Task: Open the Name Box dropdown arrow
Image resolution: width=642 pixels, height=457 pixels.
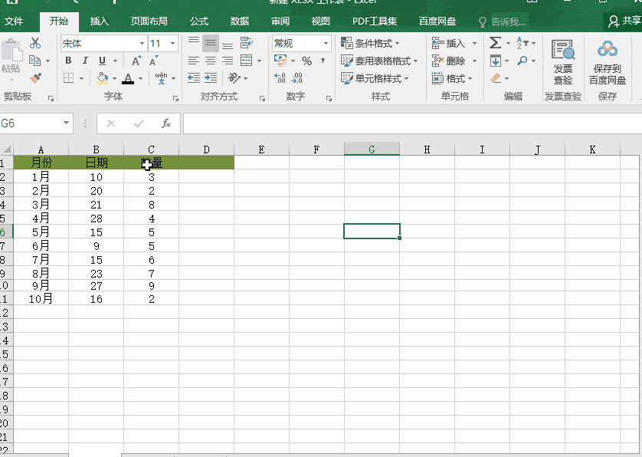Action: pyautogui.click(x=66, y=123)
